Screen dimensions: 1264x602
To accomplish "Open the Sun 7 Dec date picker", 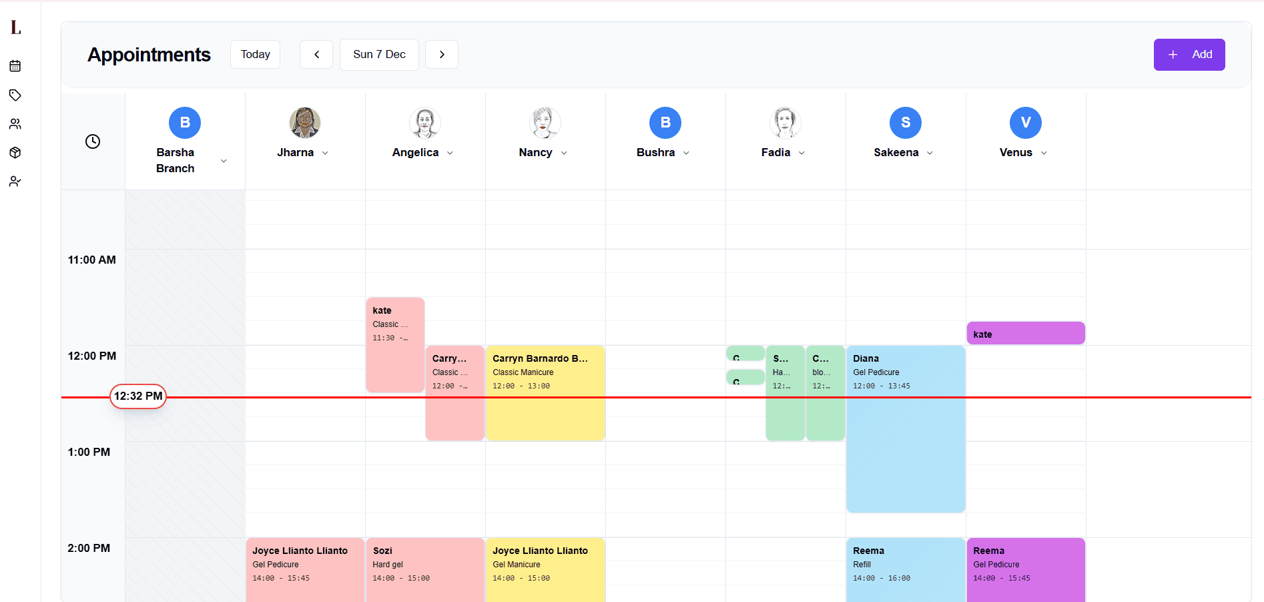I will pos(379,55).
